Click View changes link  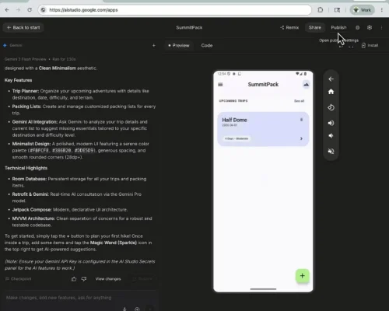[x=108, y=279]
